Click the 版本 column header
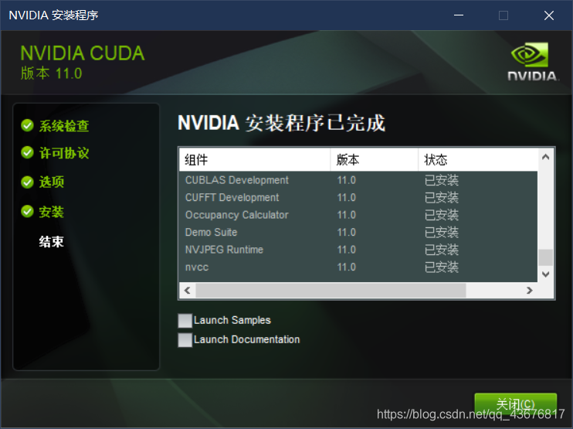573x429 pixels. 375,160
